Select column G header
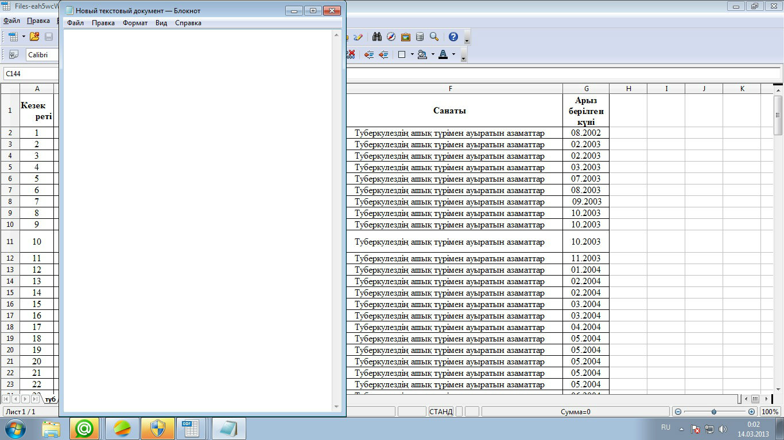784x440 pixels. click(586, 89)
